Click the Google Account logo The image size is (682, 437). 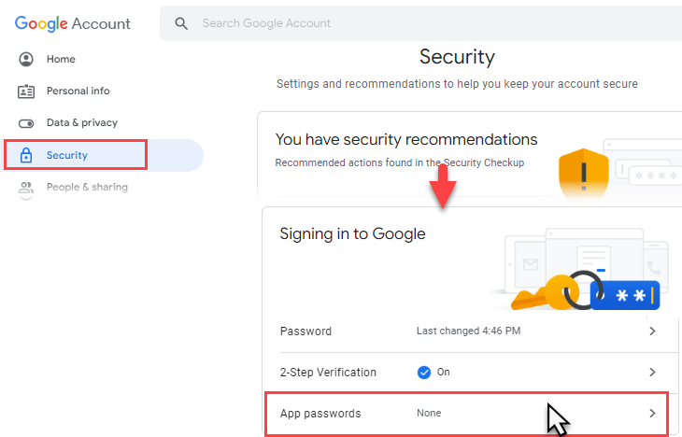73,23
